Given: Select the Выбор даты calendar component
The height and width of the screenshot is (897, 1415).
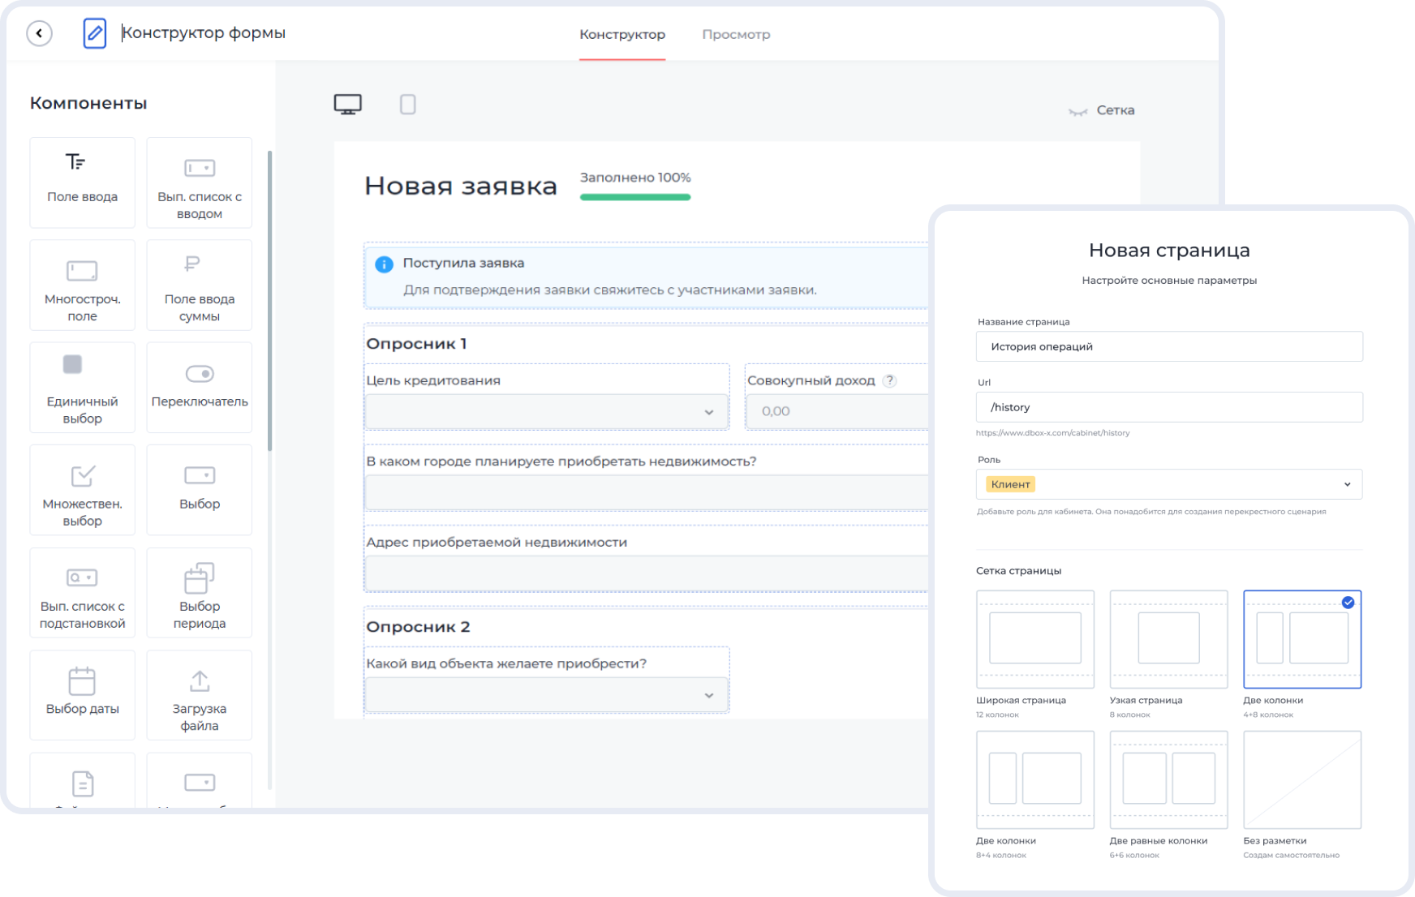Looking at the screenshot, I should pyautogui.click(x=82, y=694).
